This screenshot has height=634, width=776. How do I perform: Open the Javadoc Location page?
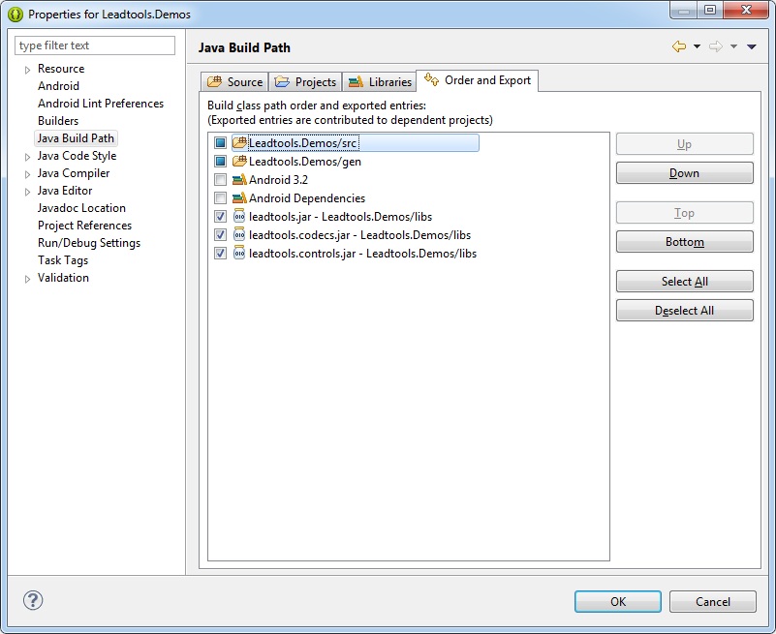pos(81,208)
